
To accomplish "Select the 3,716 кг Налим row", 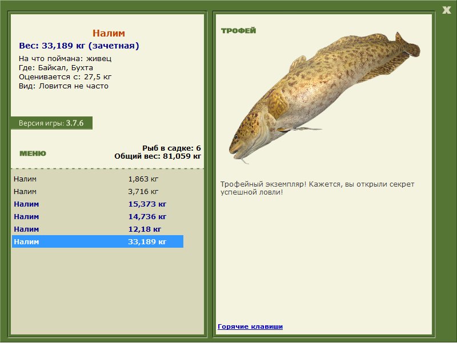I will coord(98,192).
